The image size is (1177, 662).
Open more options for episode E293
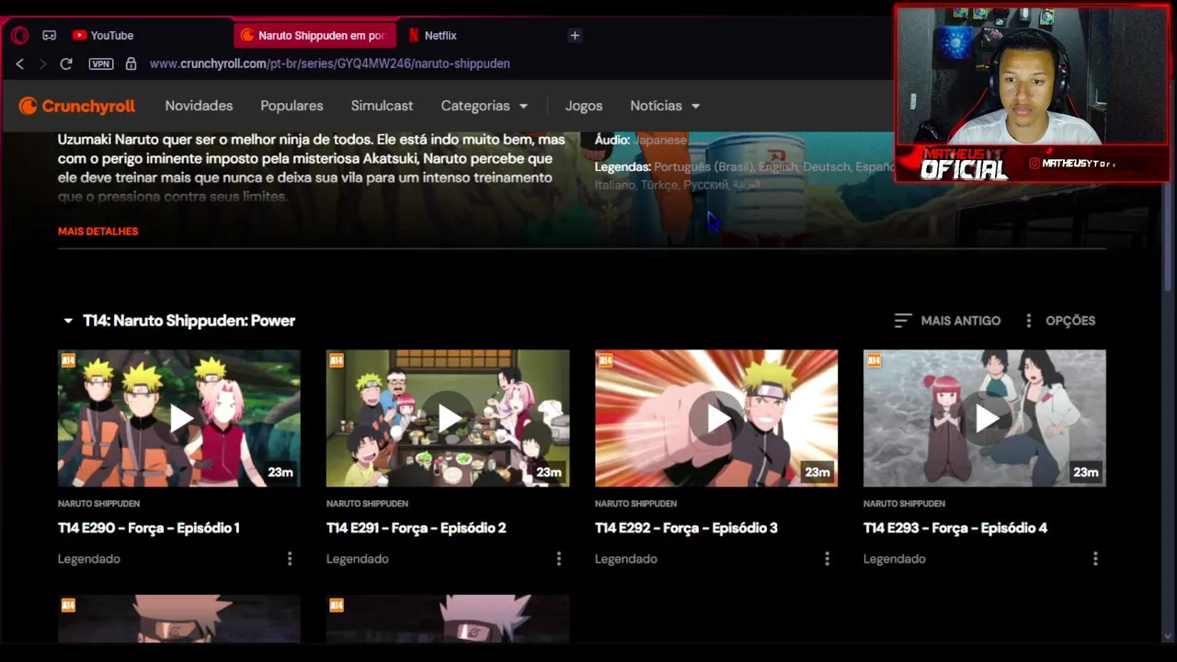pyautogui.click(x=1095, y=559)
